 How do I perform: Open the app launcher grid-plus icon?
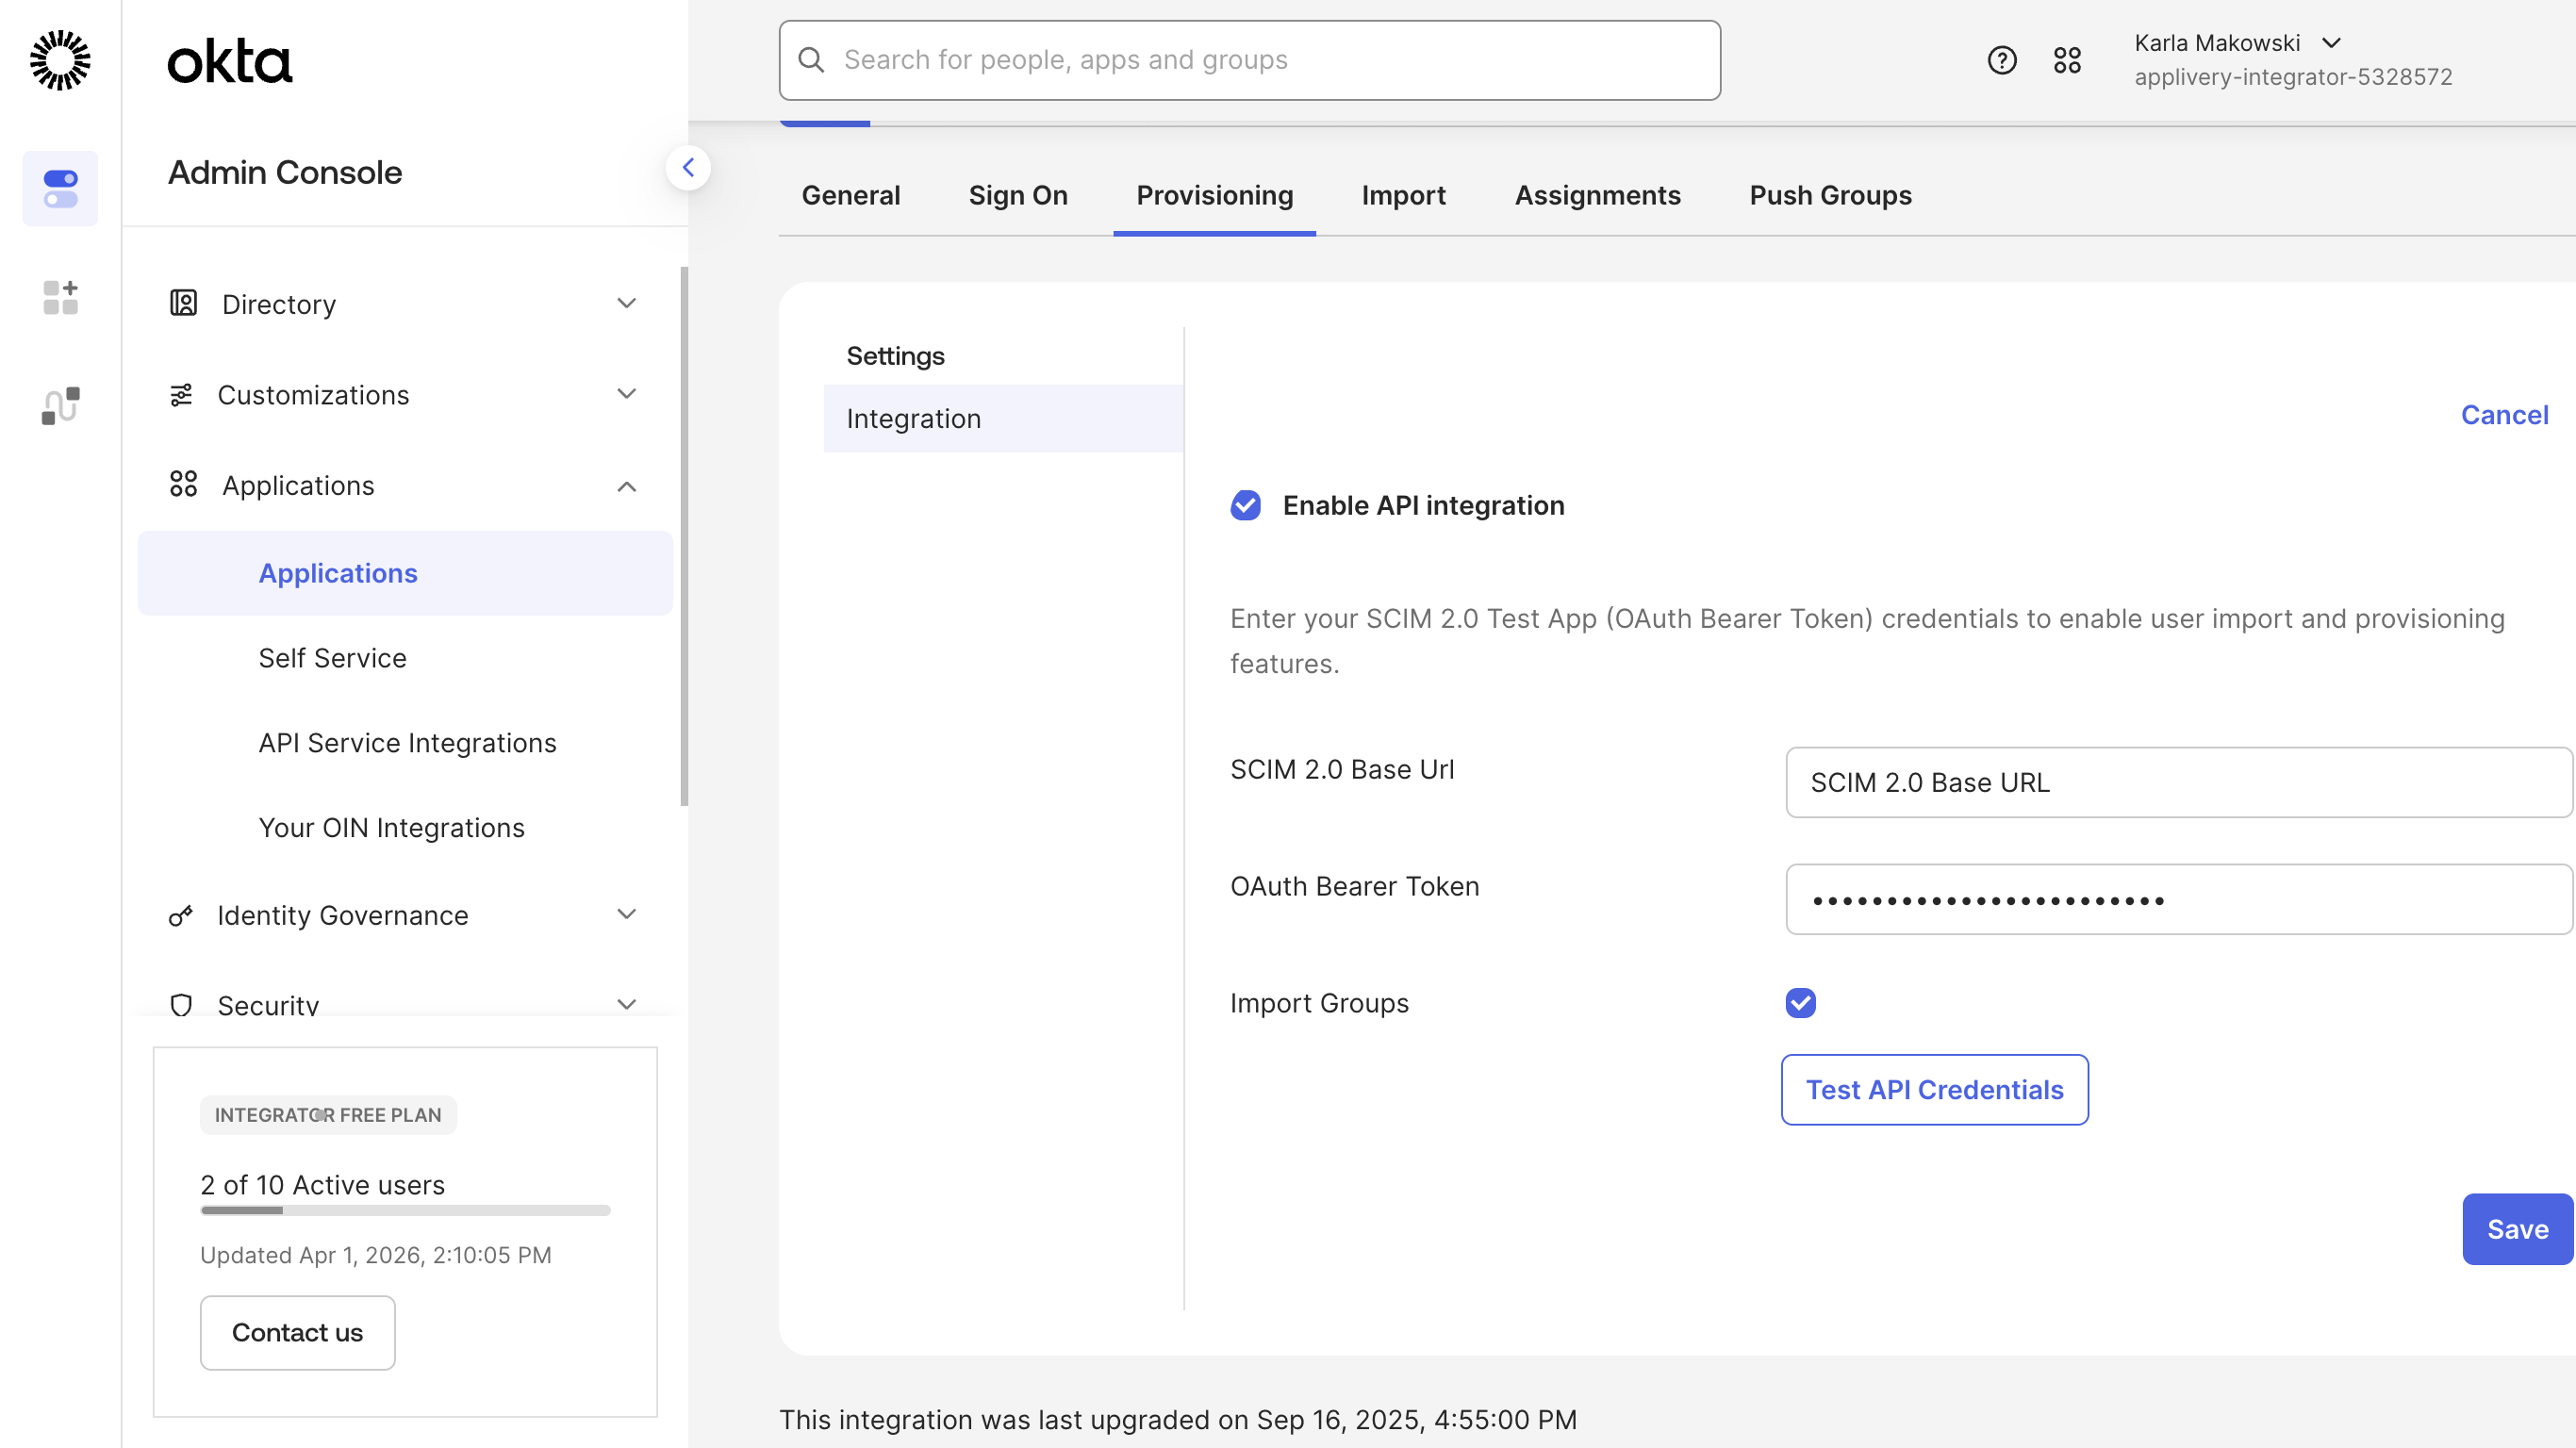(x=60, y=298)
